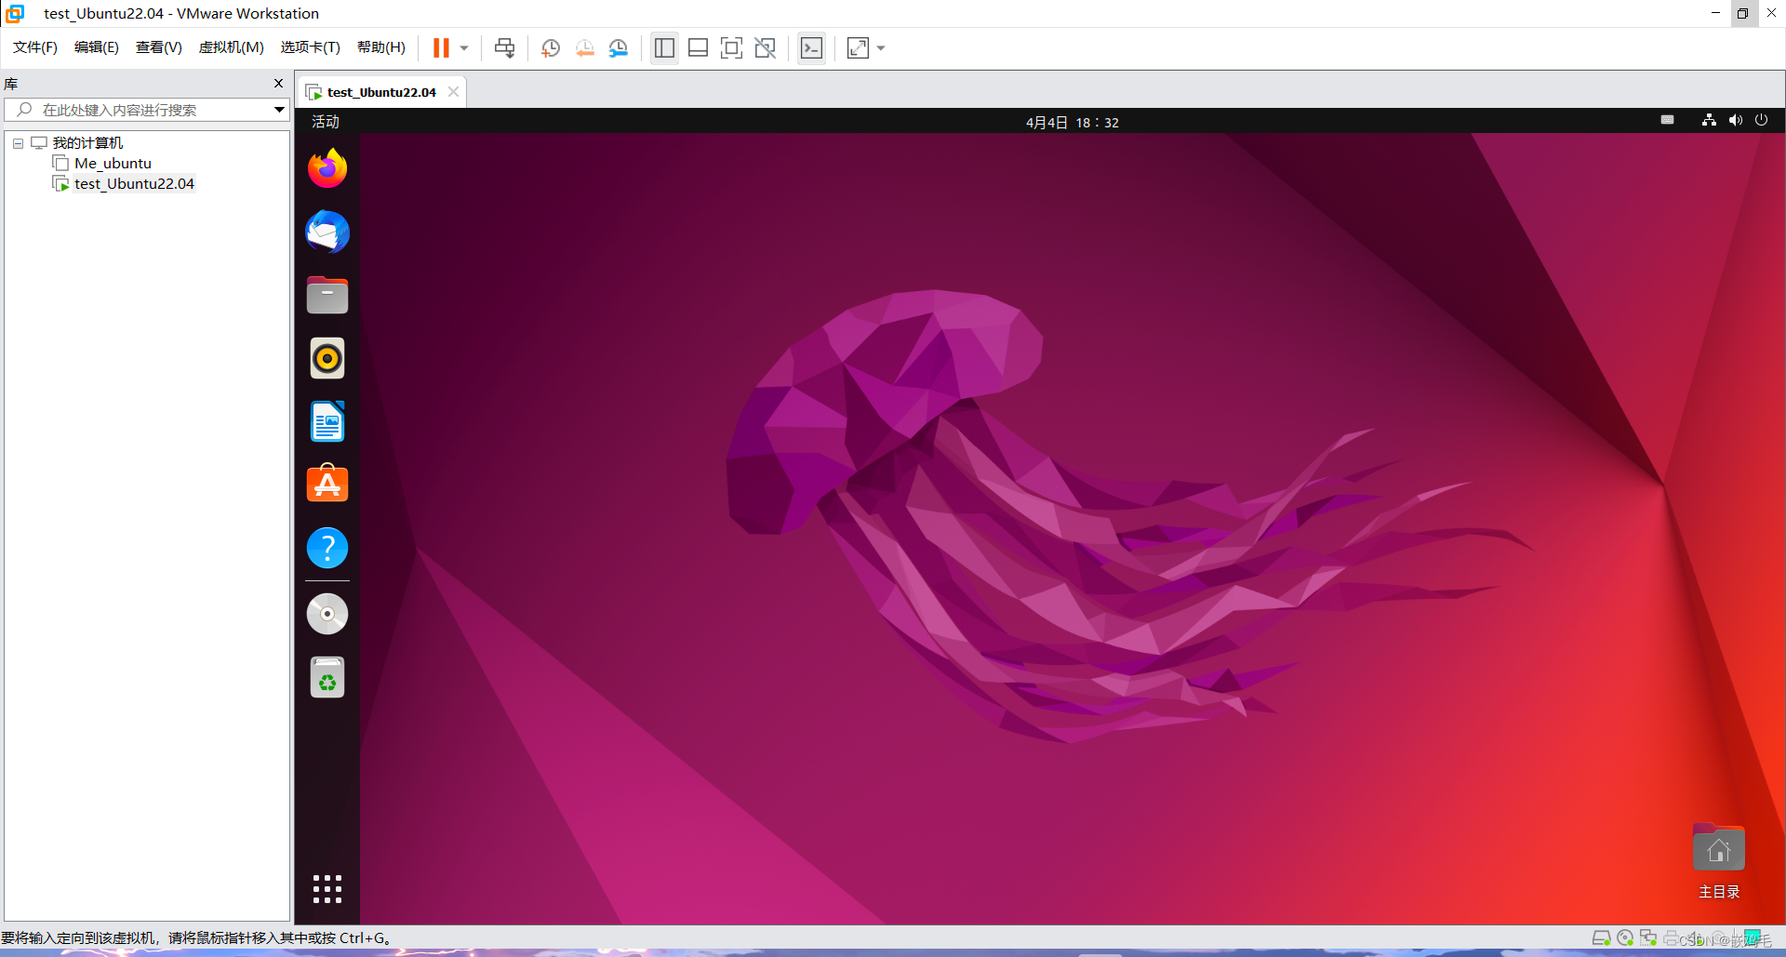Pause the running virtual machine
Viewport: 1786px width, 957px height.
click(x=441, y=47)
